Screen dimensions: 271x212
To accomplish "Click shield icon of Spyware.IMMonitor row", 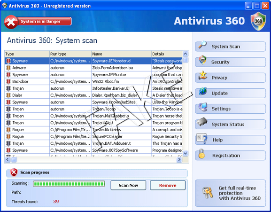I will point(8,75).
